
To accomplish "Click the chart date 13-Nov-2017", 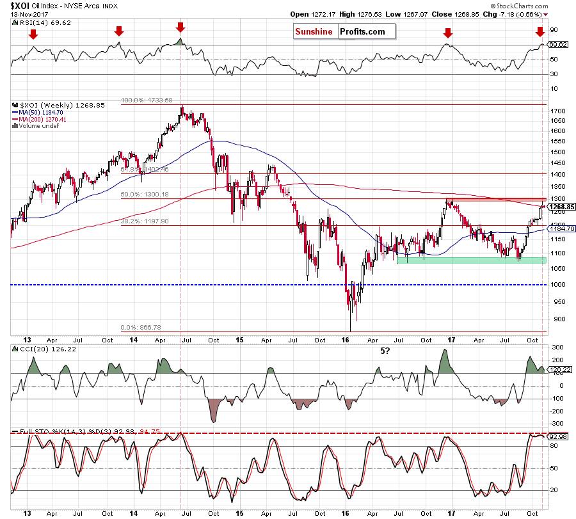I will 28,15.
